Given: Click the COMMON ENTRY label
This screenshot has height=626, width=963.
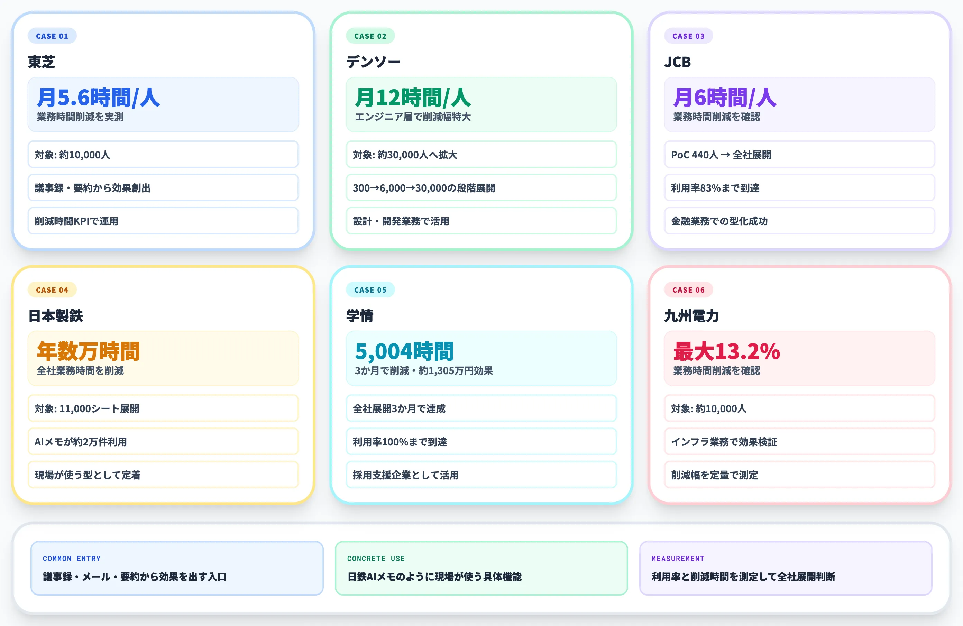Looking at the screenshot, I should pyautogui.click(x=72, y=559).
